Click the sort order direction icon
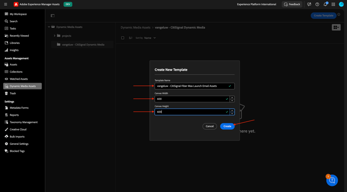 coord(130,38)
